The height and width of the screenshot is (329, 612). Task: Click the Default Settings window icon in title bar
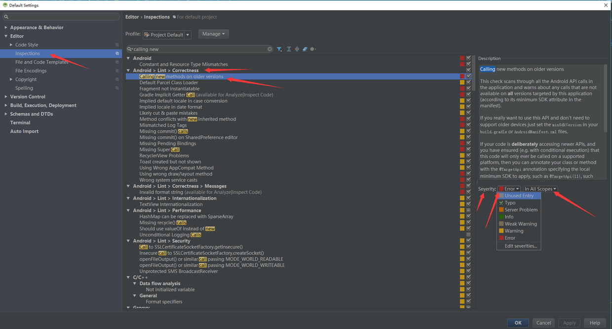[x=5, y=5]
